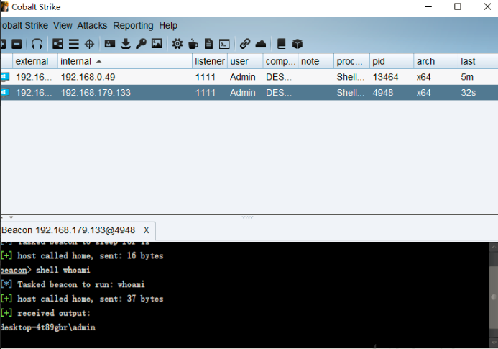The width and height of the screenshot is (498, 349).
Task: Click Scripted Web Delivery terminal icon
Action: click(224, 44)
